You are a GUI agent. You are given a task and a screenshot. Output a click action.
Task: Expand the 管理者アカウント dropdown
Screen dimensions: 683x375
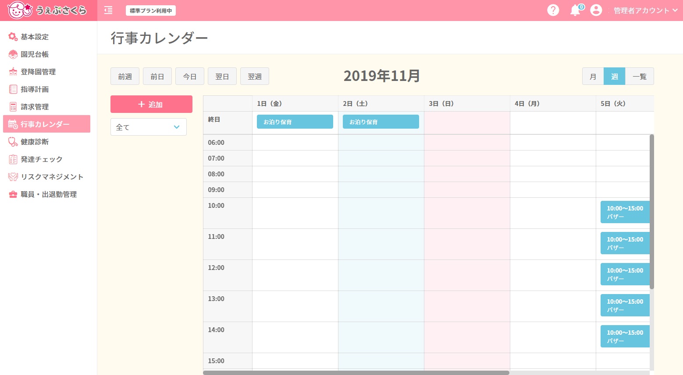tap(645, 11)
